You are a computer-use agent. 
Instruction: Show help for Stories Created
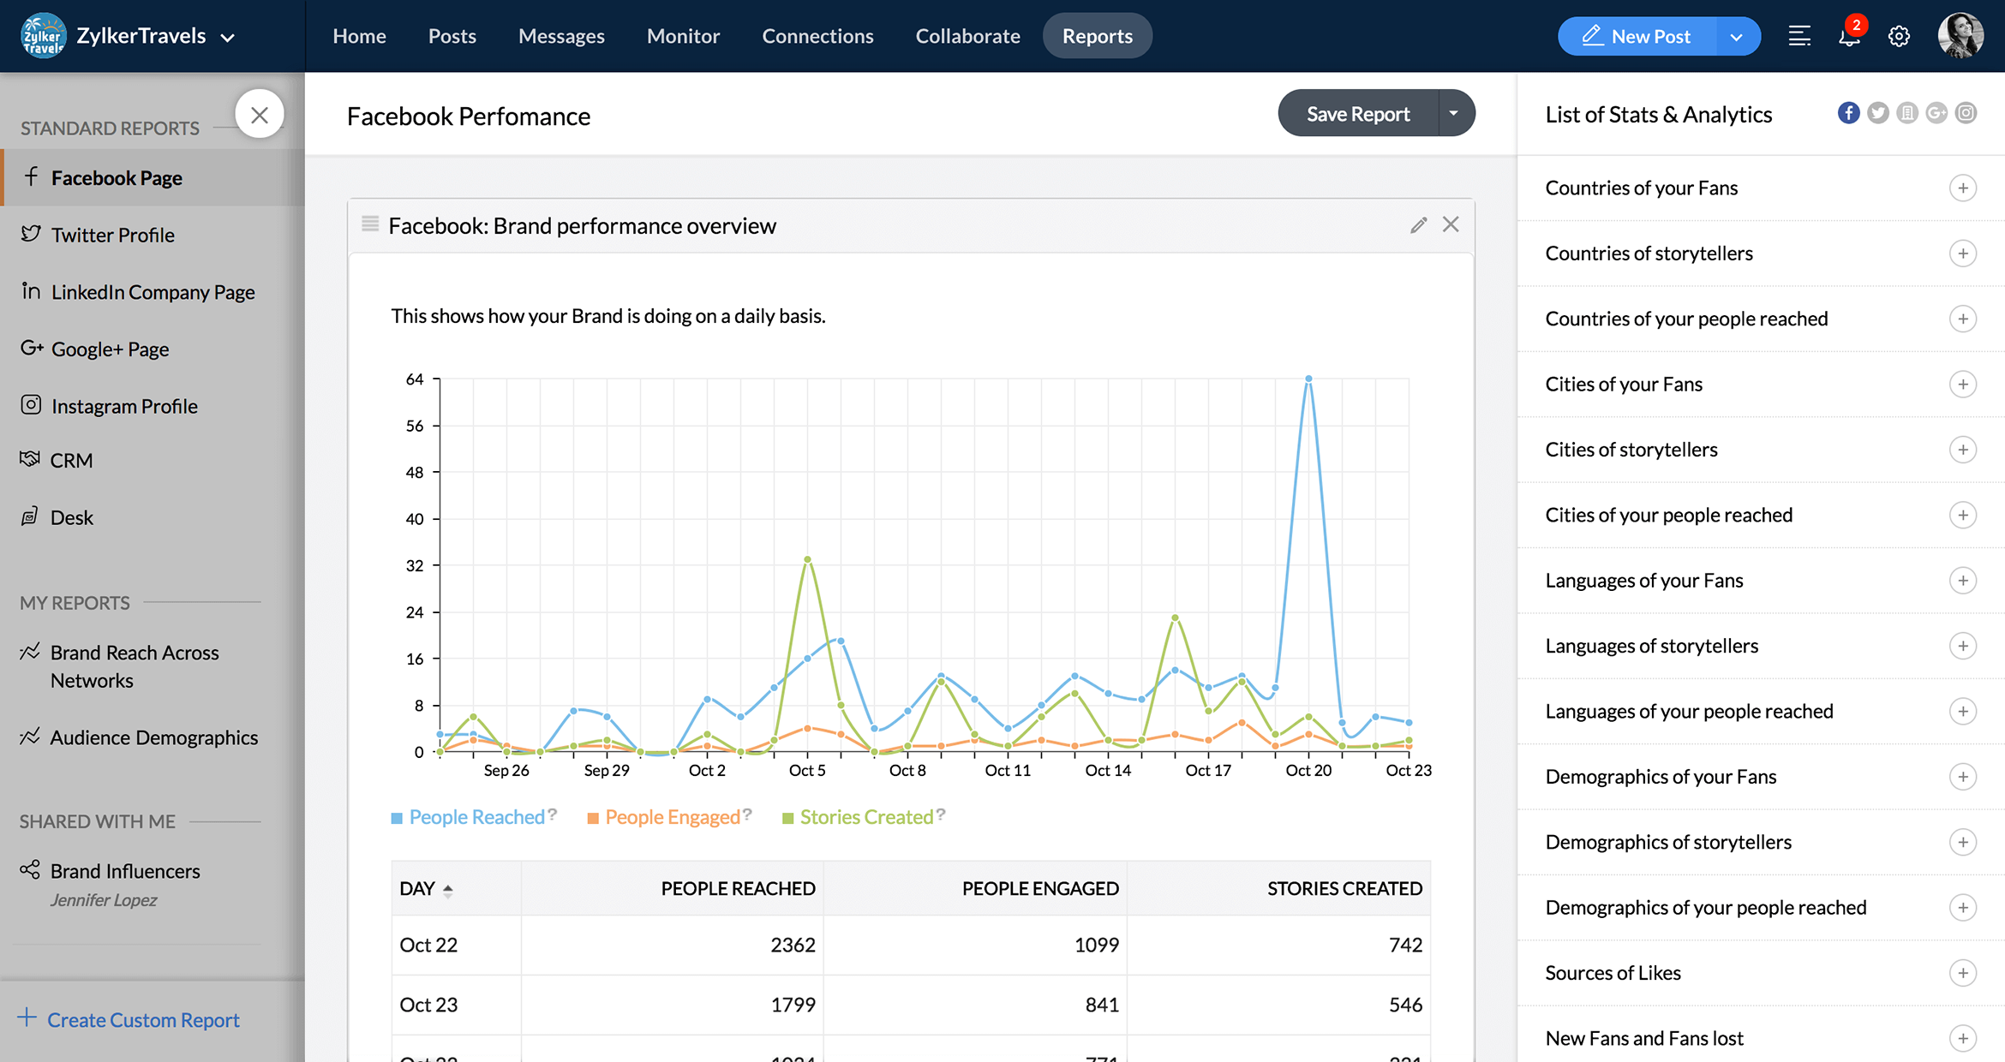941,814
